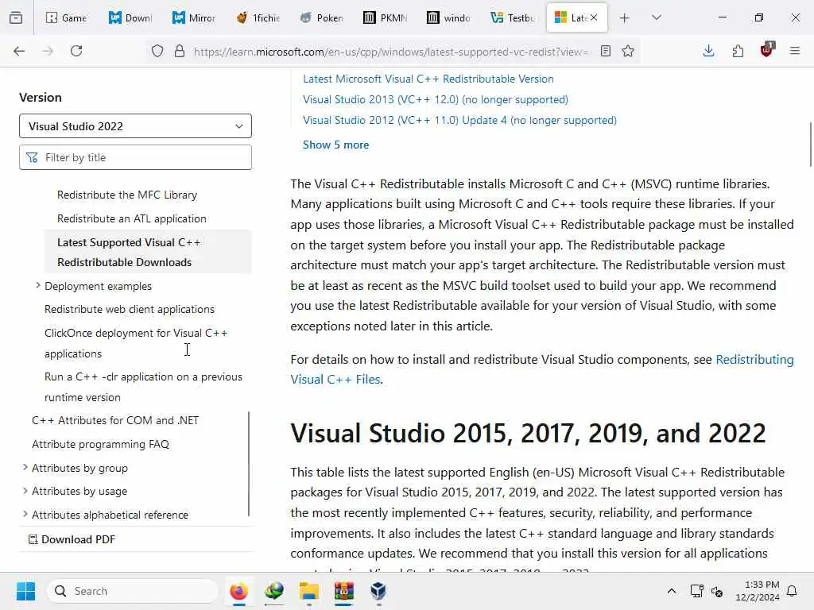The height and width of the screenshot is (610, 814).
Task: Click the page vertical scrollbar thumb
Action: click(x=810, y=145)
